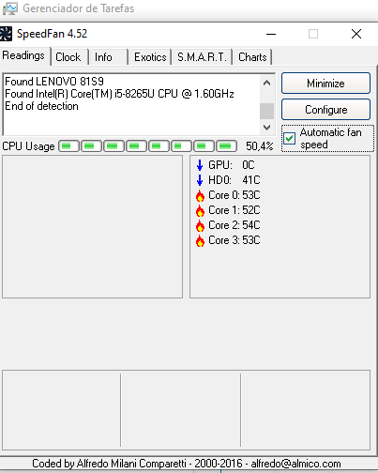Screen dimensions: 378x473
Task: Click the blue down arrow beside HD0
Action: point(200,180)
